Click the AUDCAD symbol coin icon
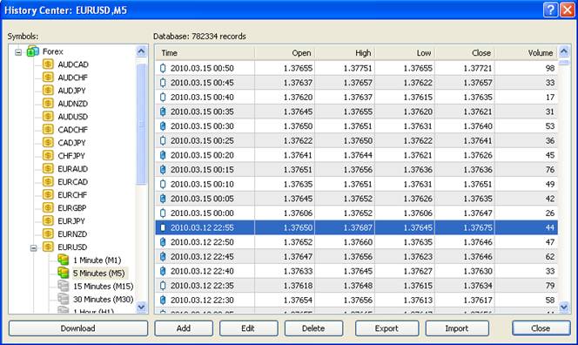Viewport: 578px width, 345px height. 48,64
